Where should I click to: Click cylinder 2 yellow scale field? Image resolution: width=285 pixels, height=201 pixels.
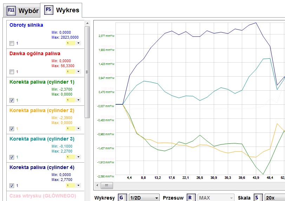click(71, 128)
